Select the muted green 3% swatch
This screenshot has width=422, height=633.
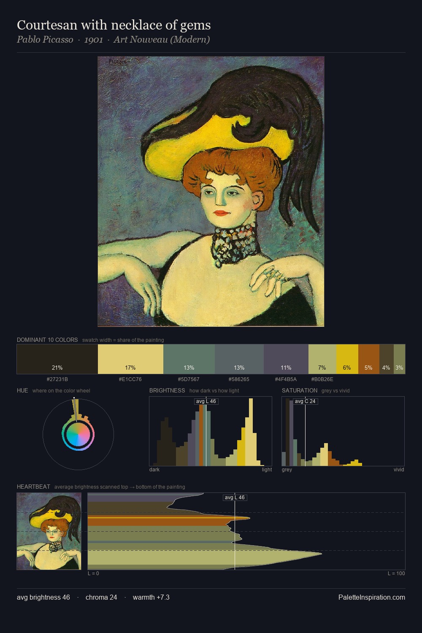click(399, 359)
